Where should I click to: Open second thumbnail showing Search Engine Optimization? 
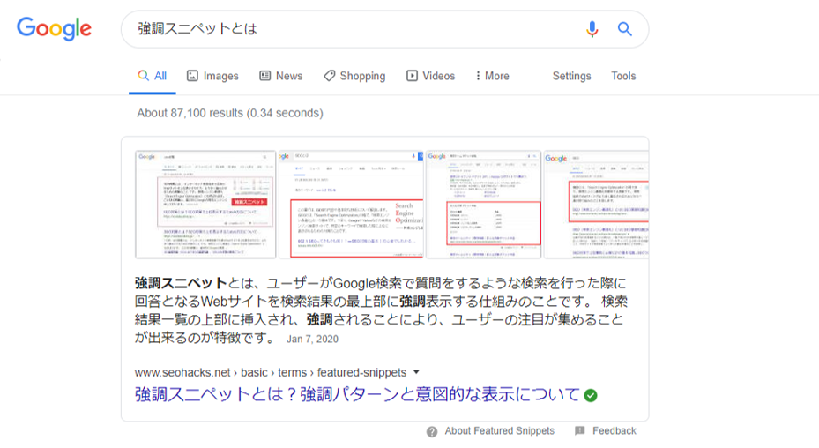[351, 205]
